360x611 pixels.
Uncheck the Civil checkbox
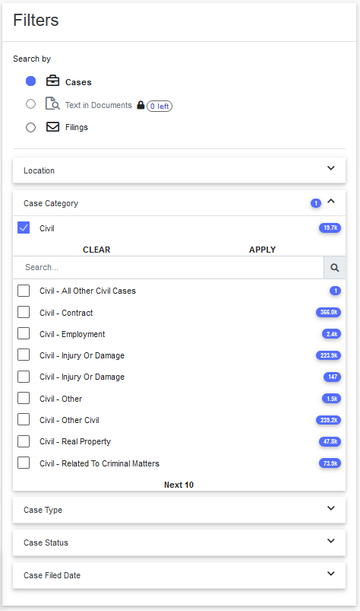[x=24, y=228]
